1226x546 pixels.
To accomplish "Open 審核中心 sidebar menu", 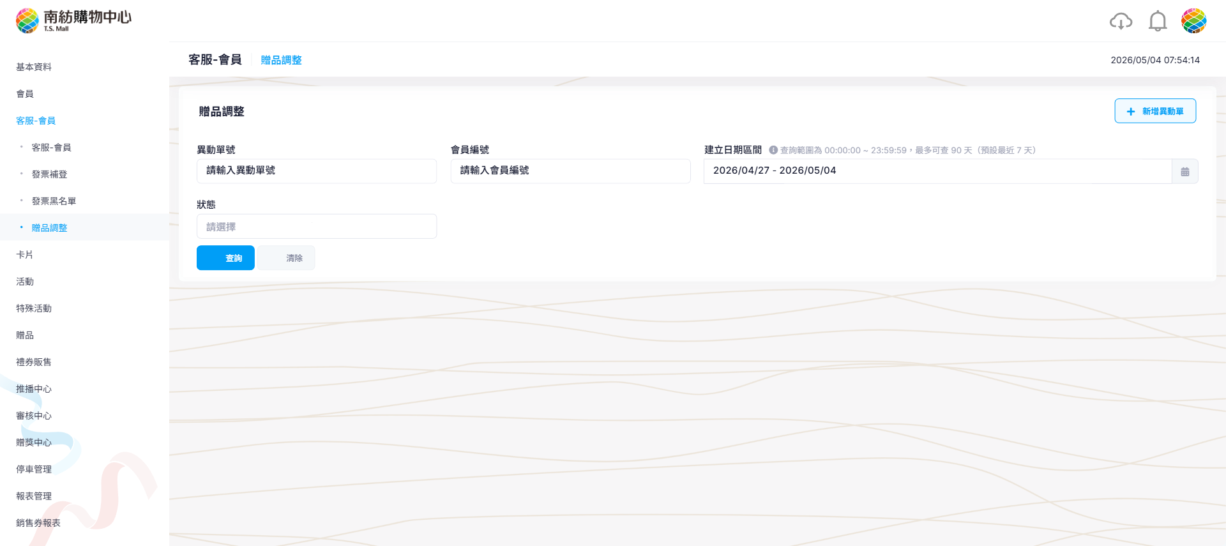I will 34,416.
